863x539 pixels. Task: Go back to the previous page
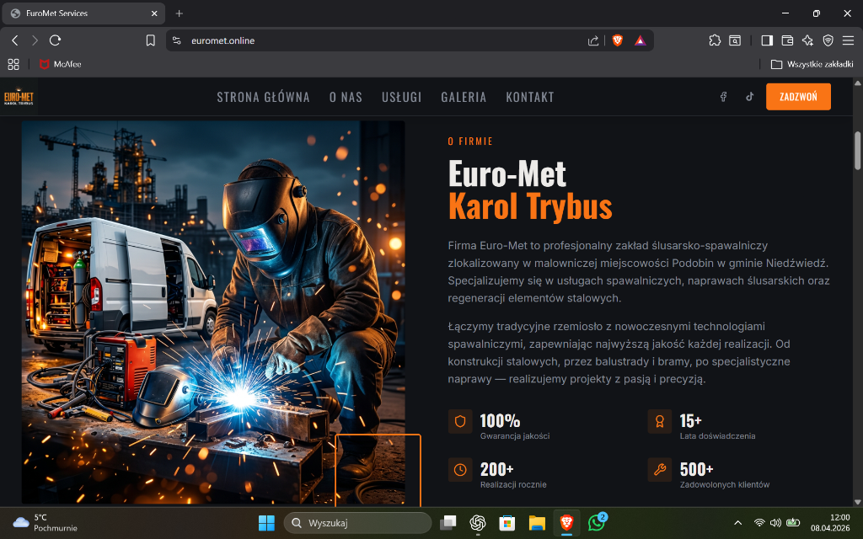coord(15,40)
